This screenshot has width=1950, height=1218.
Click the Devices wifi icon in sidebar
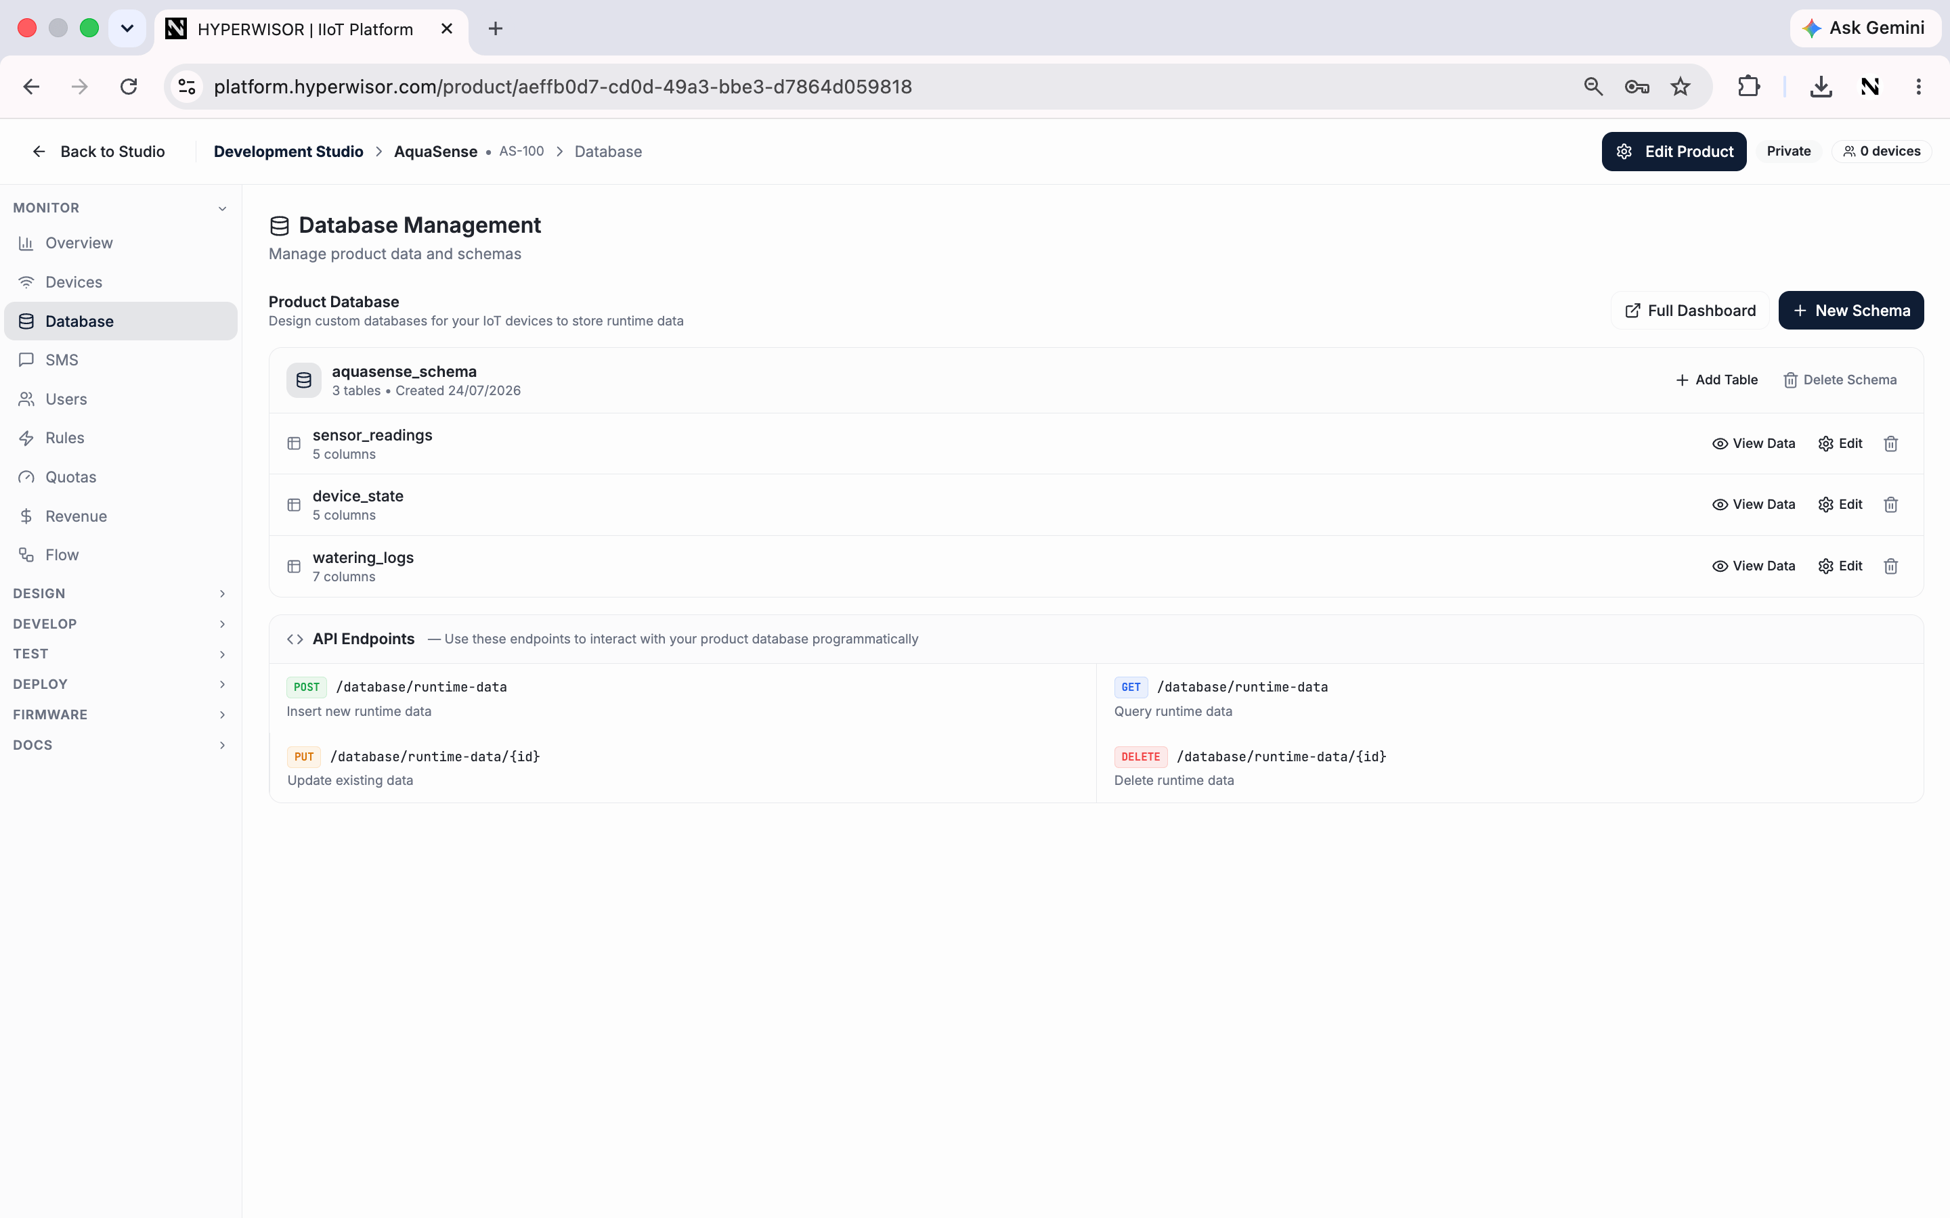point(26,282)
